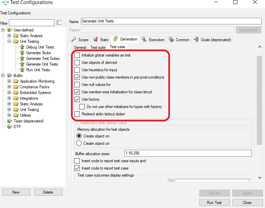Click the Scope tab magnifier icon
Image resolution: width=265 pixels, height=208 pixels.
(74, 39)
